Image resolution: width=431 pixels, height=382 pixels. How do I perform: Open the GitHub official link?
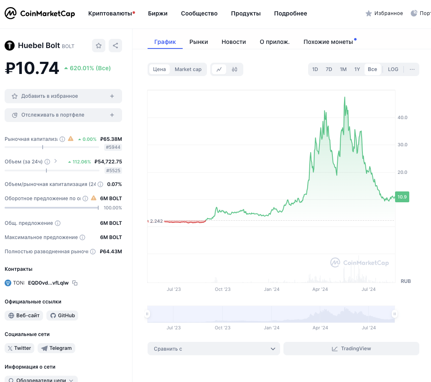coord(62,316)
